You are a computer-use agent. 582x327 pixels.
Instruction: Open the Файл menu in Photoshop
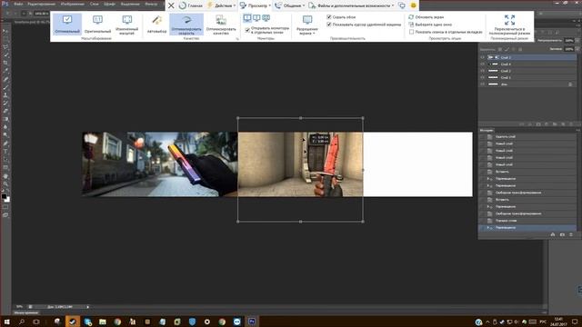tap(18, 4)
